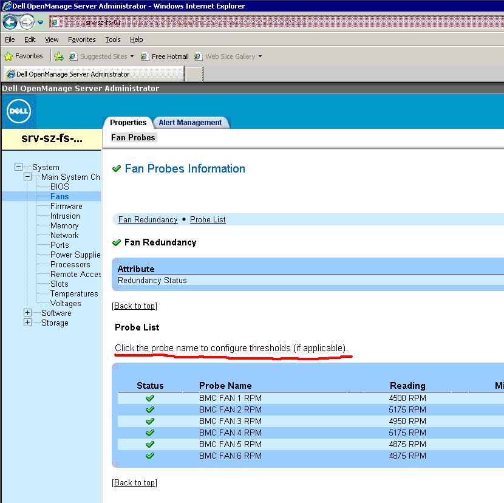Switch to the Properties tab

click(x=128, y=123)
